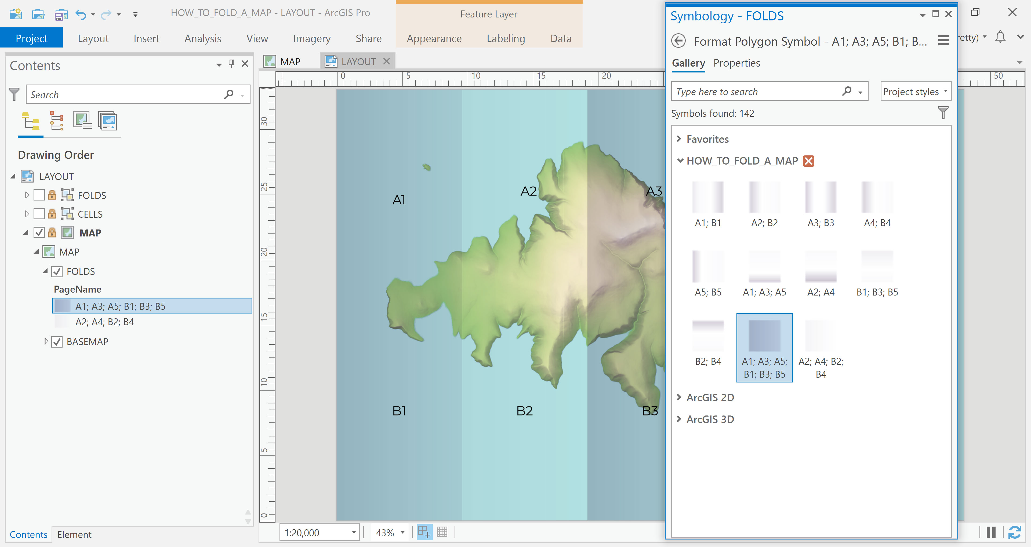Viewport: 1031px width, 547px height.
Task: Click the A1; A3; A5; B1; B3; B5 legend swatch
Action: (x=63, y=306)
